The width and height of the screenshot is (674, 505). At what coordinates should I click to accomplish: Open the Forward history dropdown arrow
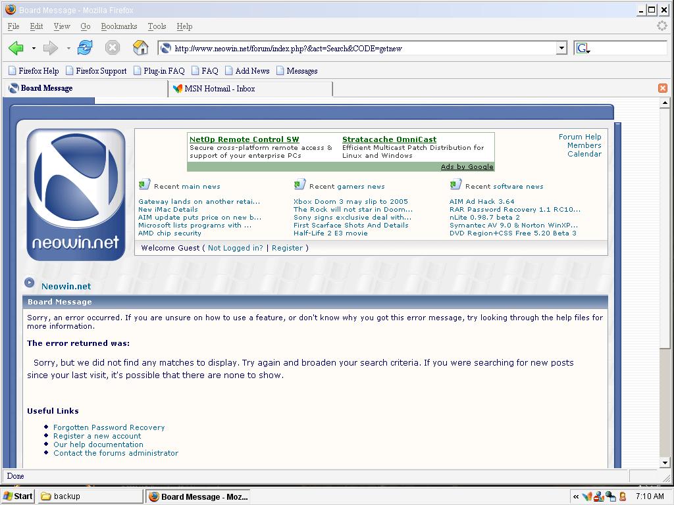[68, 49]
